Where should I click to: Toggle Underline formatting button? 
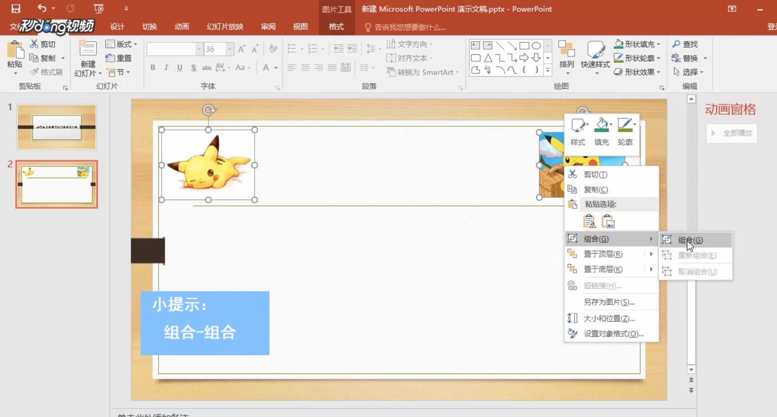(179, 67)
